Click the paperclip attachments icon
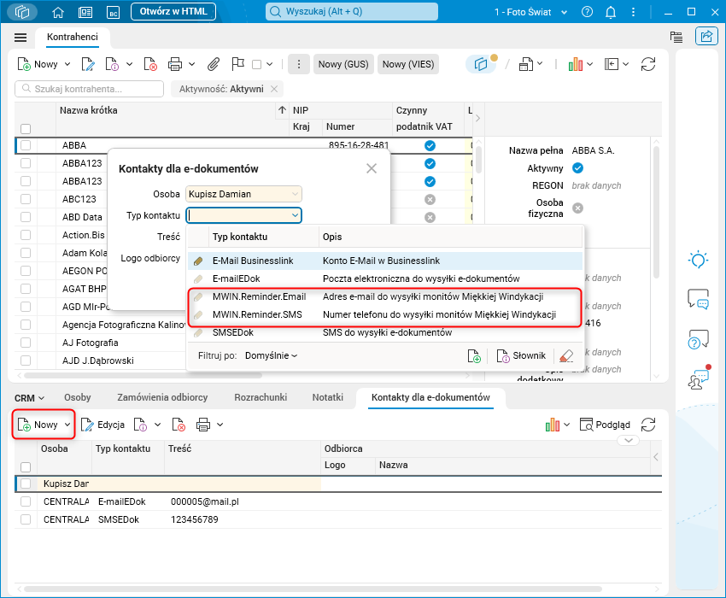 (x=213, y=64)
